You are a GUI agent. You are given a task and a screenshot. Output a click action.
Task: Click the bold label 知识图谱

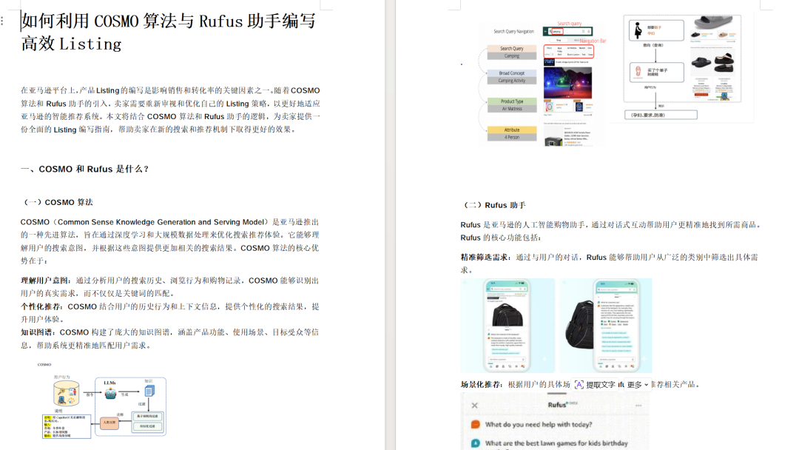37,332
